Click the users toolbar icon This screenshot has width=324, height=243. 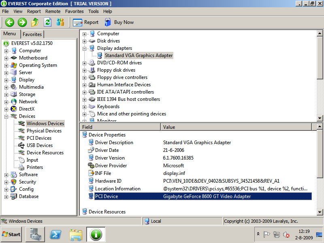pos(60,22)
